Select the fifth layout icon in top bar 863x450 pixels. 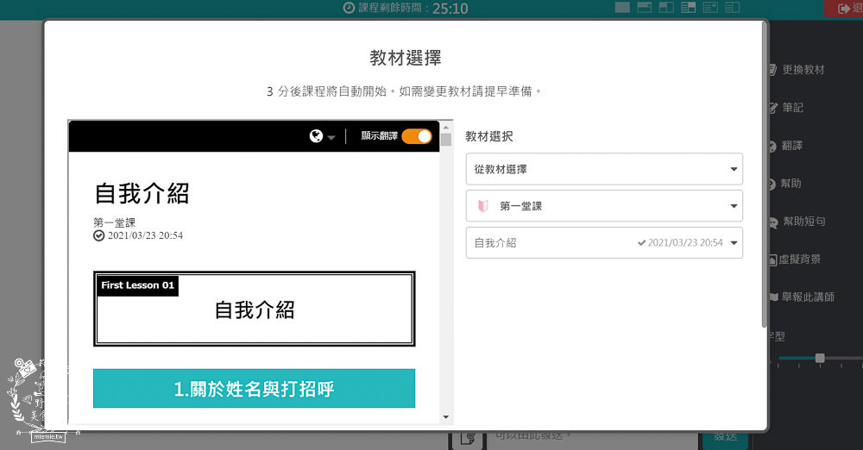tap(710, 7)
